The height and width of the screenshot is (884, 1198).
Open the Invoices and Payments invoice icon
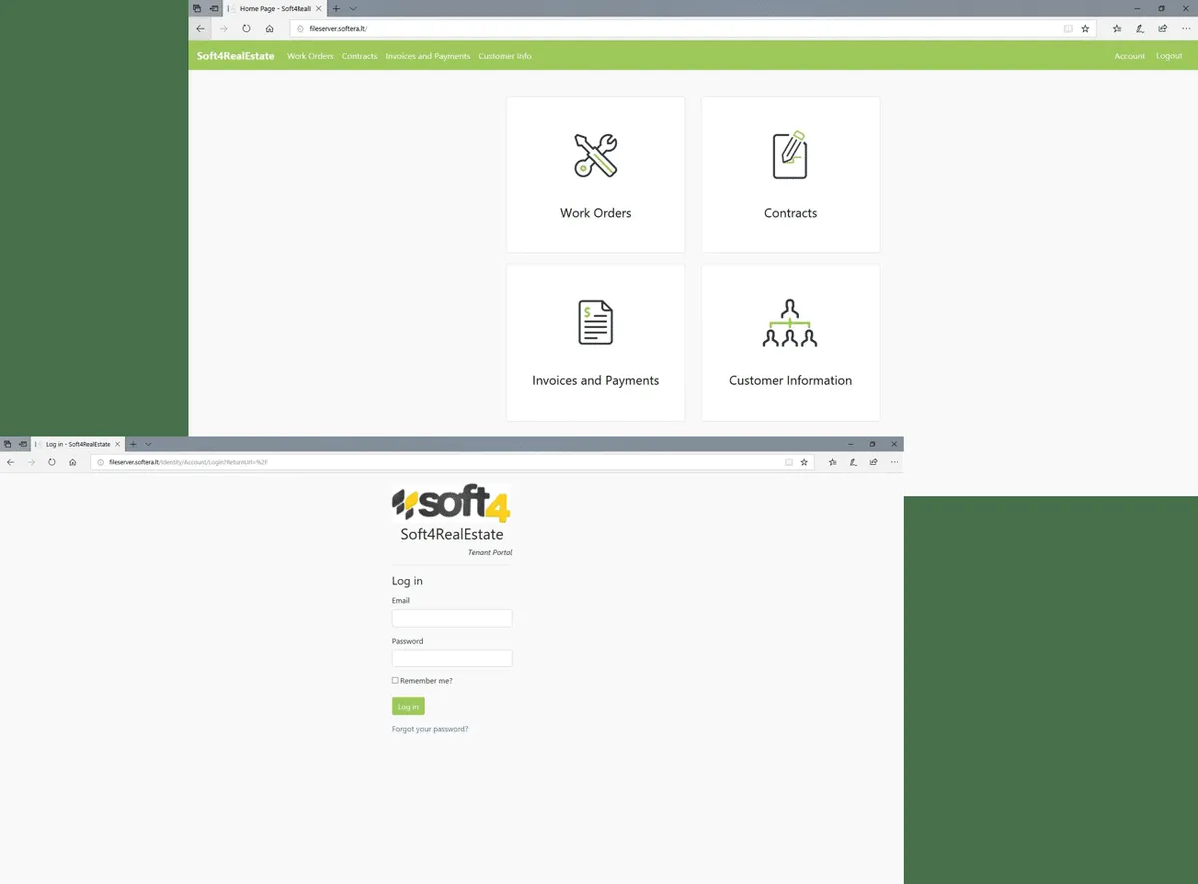[595, 323]
